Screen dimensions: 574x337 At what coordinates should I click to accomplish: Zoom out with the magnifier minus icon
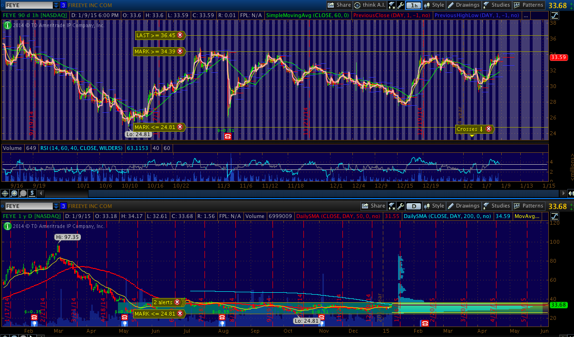click(22, 193)
